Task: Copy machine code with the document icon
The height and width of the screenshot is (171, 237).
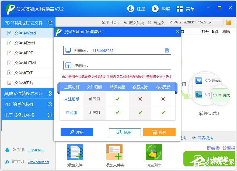Action: [167, 50]
